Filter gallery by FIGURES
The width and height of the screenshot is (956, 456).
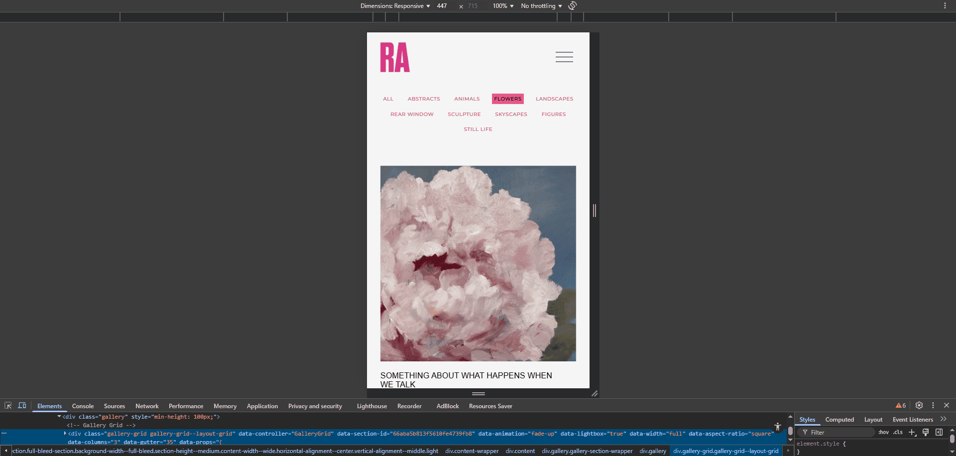(x=554, y=114)
